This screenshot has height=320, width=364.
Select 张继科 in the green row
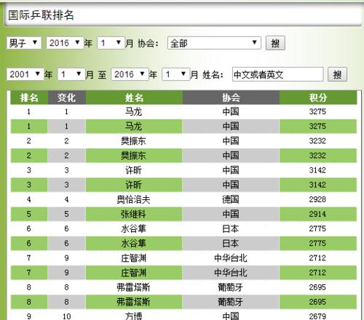(x=133, y=214)
